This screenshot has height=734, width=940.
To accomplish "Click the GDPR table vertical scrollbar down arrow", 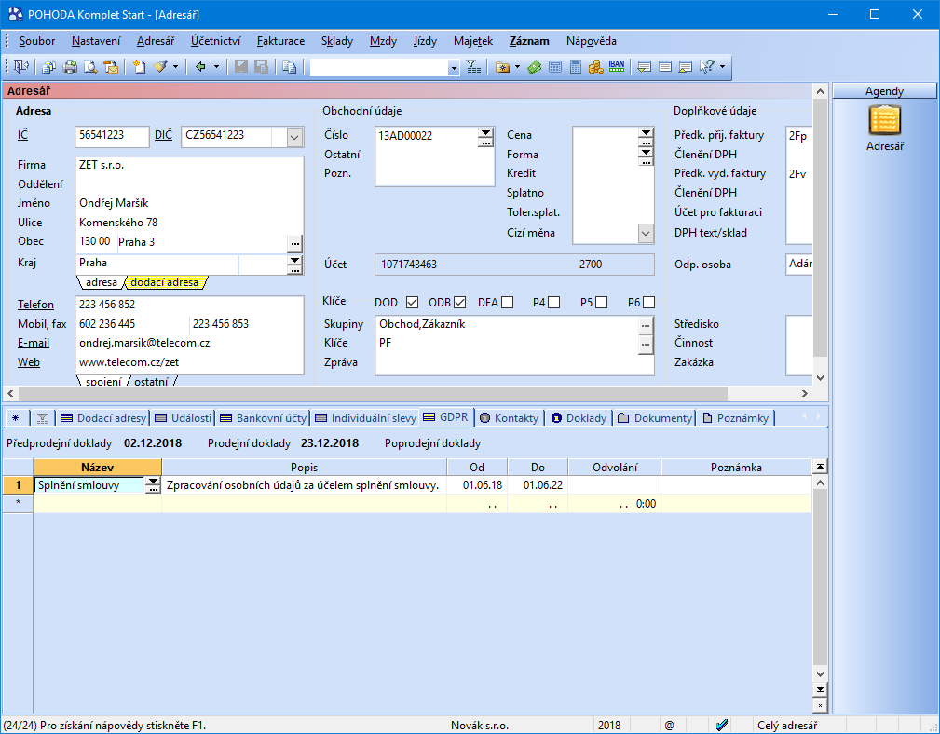I will click(x=820, y=674).
